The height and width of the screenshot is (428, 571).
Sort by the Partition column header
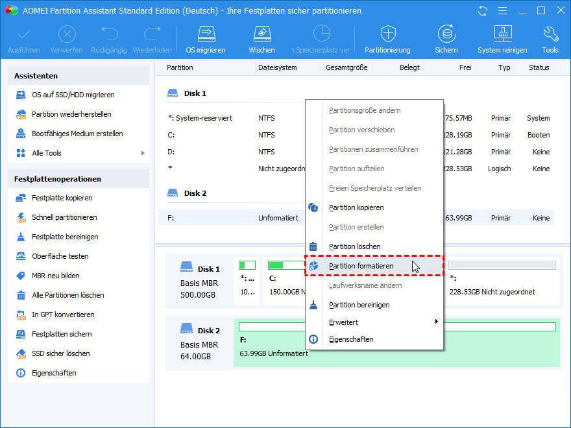(x=180, y=67)
